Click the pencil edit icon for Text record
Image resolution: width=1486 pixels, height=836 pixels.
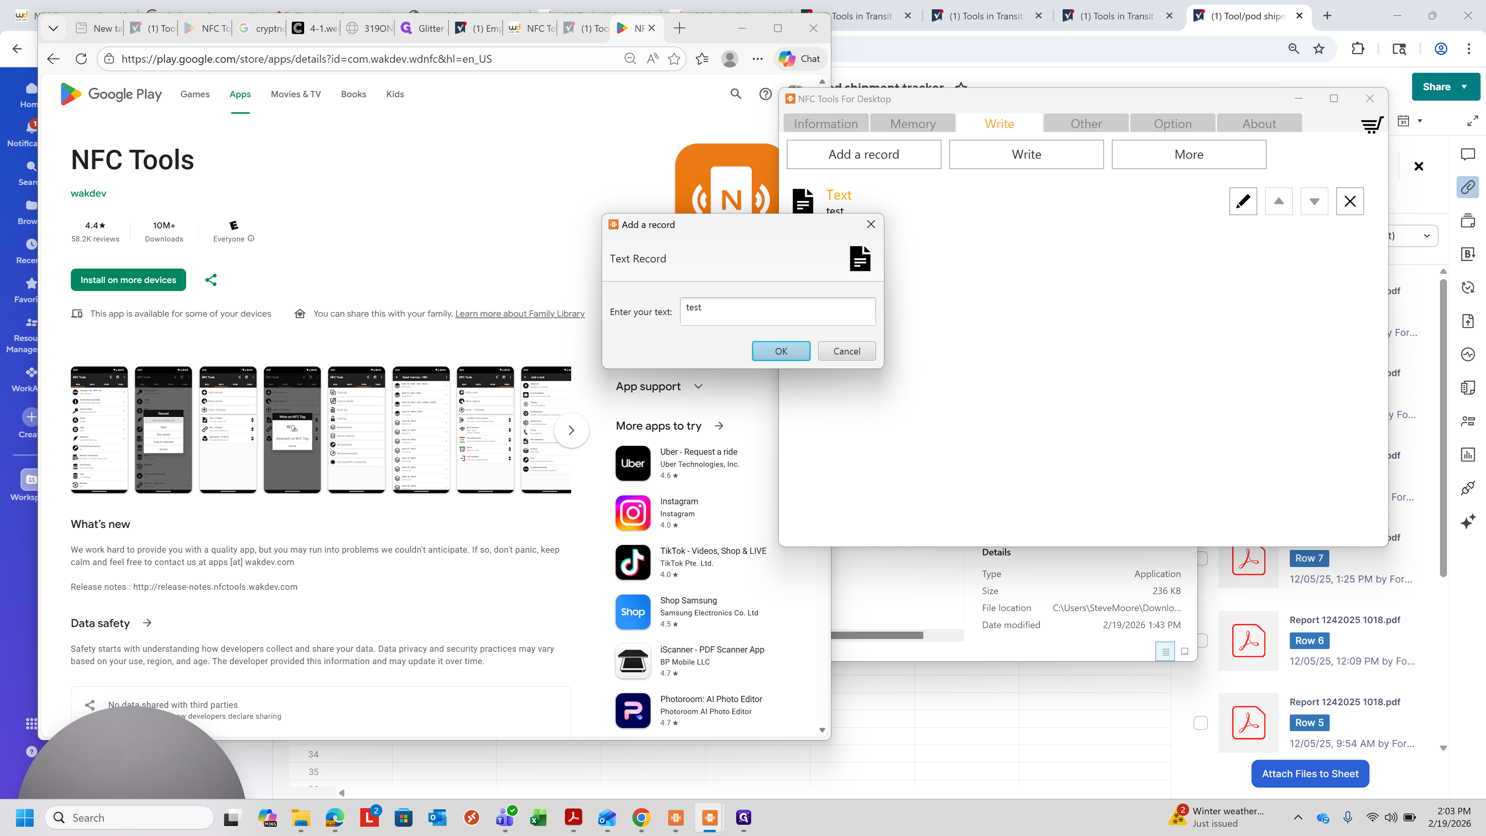click(x=1243, y=201)
